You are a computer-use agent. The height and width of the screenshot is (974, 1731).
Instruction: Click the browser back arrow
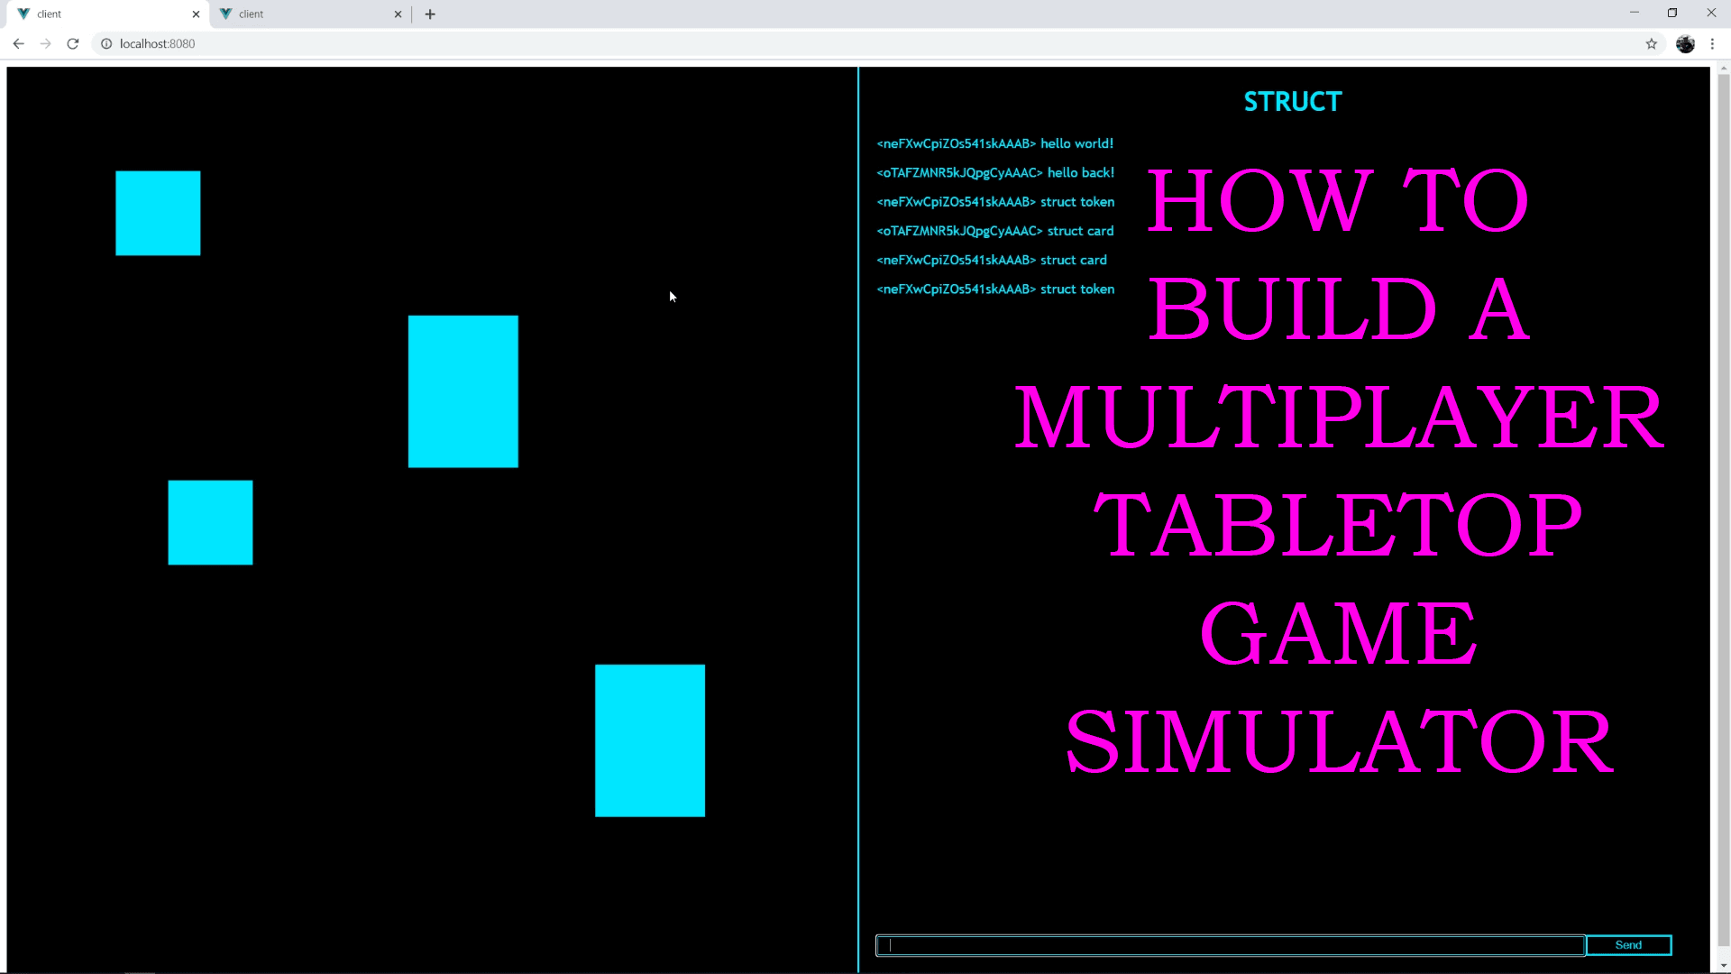(18, 43)
